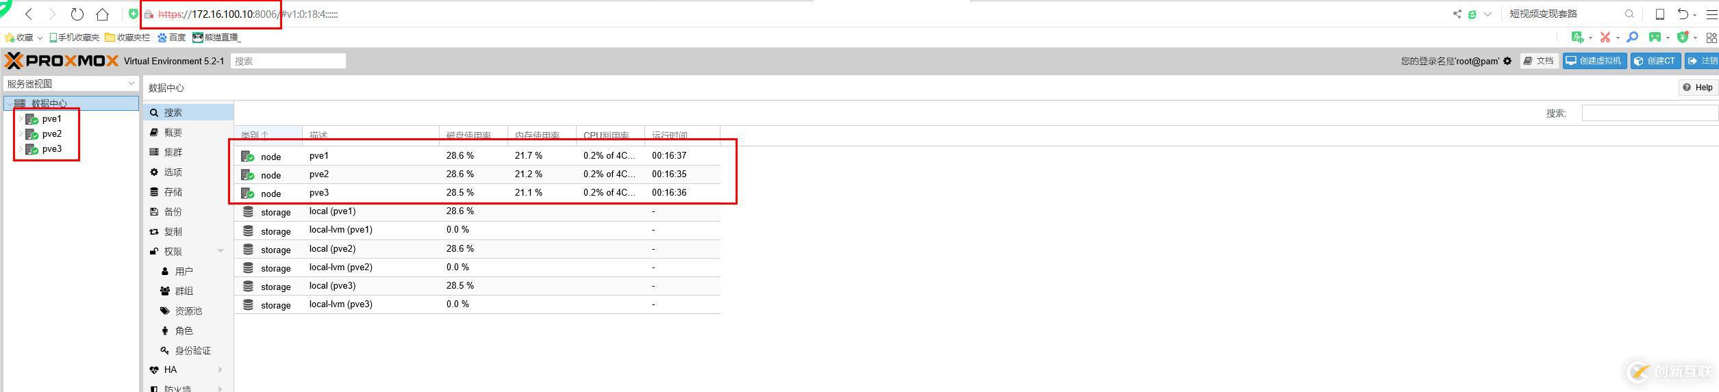1719x392 pixels.
Task: Focus the top 搜索 search field
Action: (x=288, y=61)
